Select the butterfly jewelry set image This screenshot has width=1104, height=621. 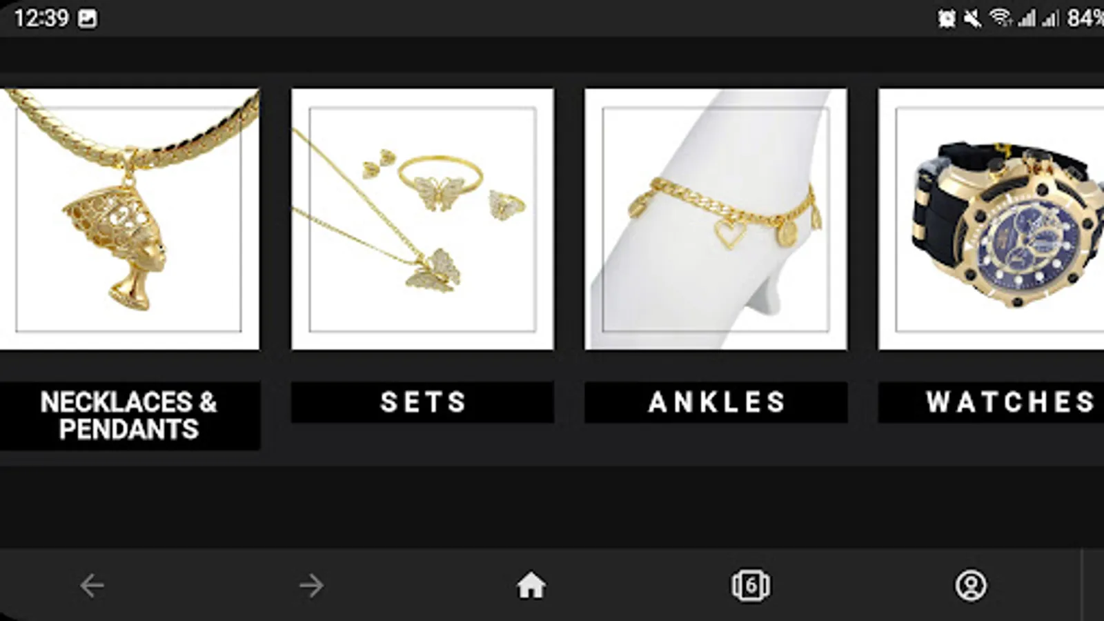[422, 219]
